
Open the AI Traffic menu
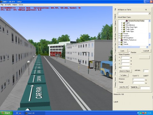point(8,5)
